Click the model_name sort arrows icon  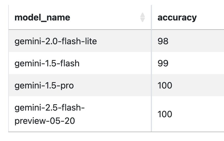(x=142, y=17)
